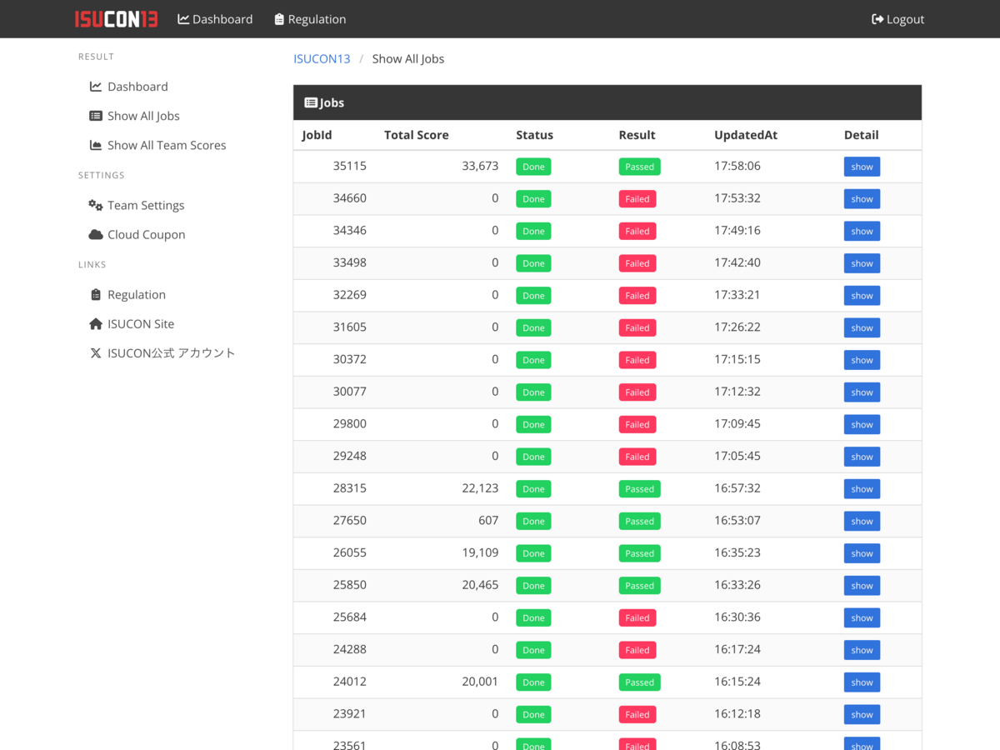1000x750 pixels.
Task: Click the chart icon beside navbar Dashboard
Action: pos(183,19)
